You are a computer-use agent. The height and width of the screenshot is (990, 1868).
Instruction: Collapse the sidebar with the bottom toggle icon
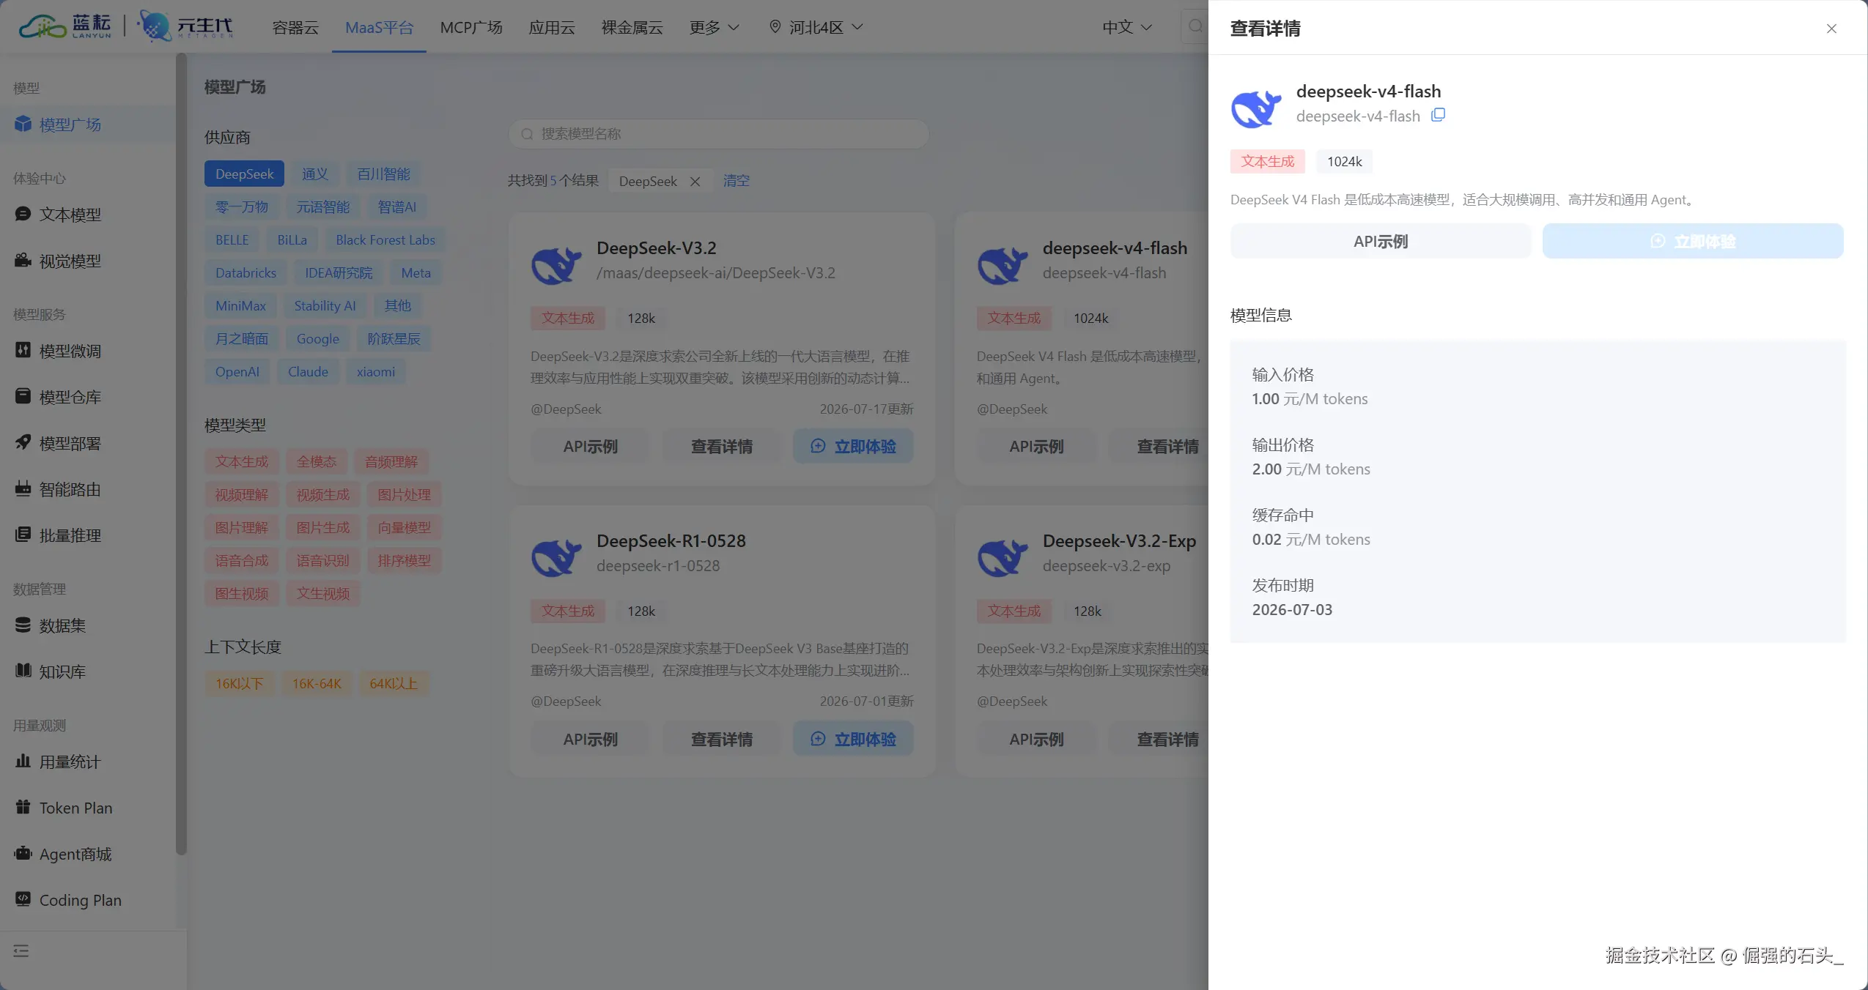pyautogui.click(x=21, y=950)
